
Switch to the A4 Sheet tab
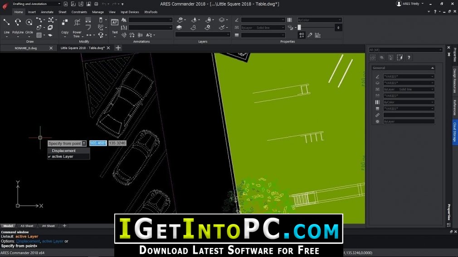click(x=48, y=226)
